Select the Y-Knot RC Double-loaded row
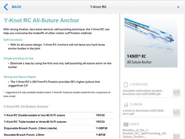 click(58, 115)
